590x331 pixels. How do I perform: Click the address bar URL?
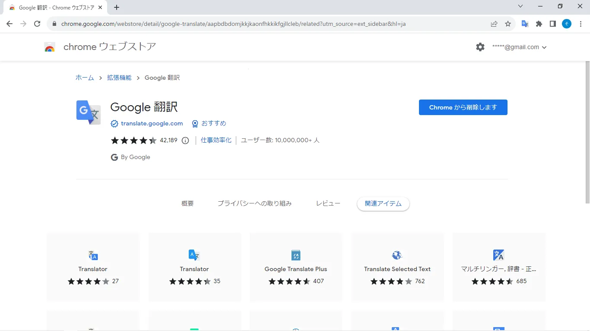[x=233, y=24]
